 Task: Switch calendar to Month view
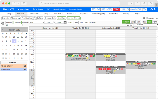155,22
